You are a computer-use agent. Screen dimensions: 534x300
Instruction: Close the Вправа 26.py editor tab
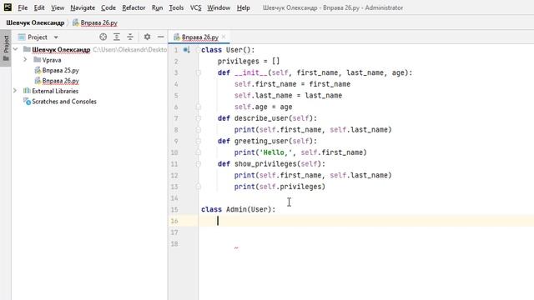224,37
